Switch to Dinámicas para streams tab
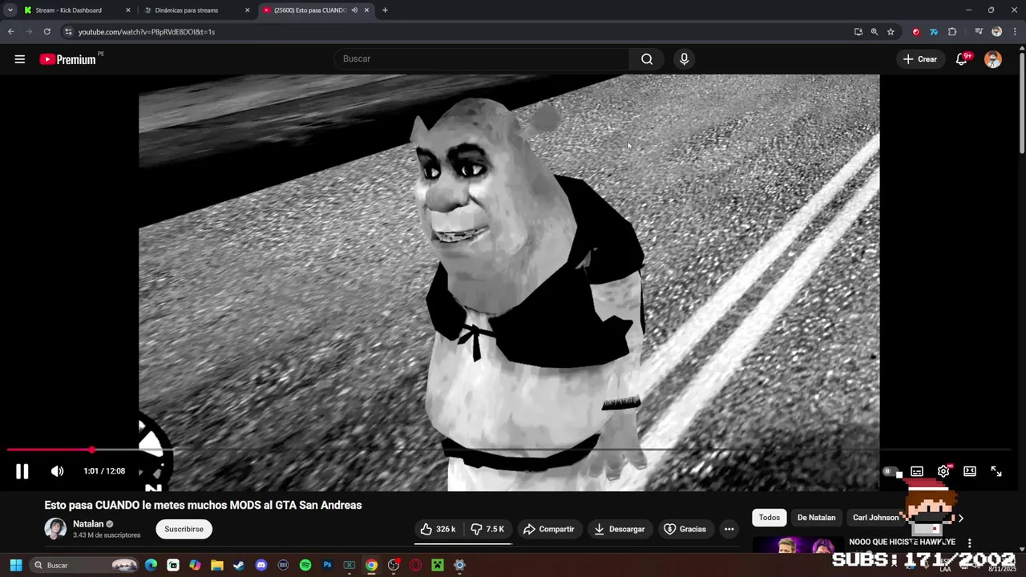The height and width of the screenshot is (577, 1026). 186,10
